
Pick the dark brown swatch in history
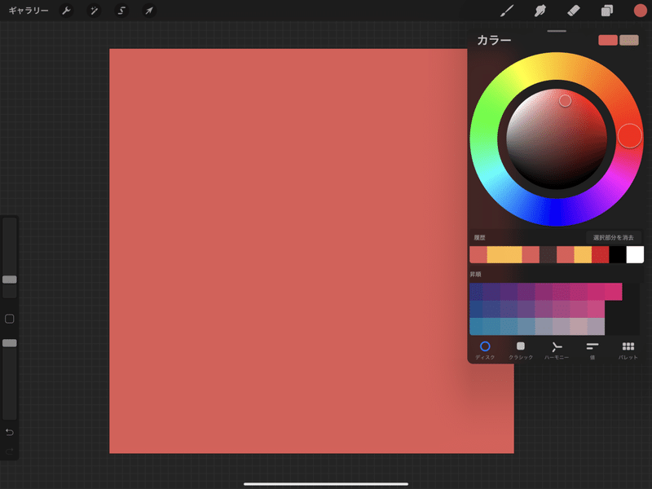tap(548, 254)
